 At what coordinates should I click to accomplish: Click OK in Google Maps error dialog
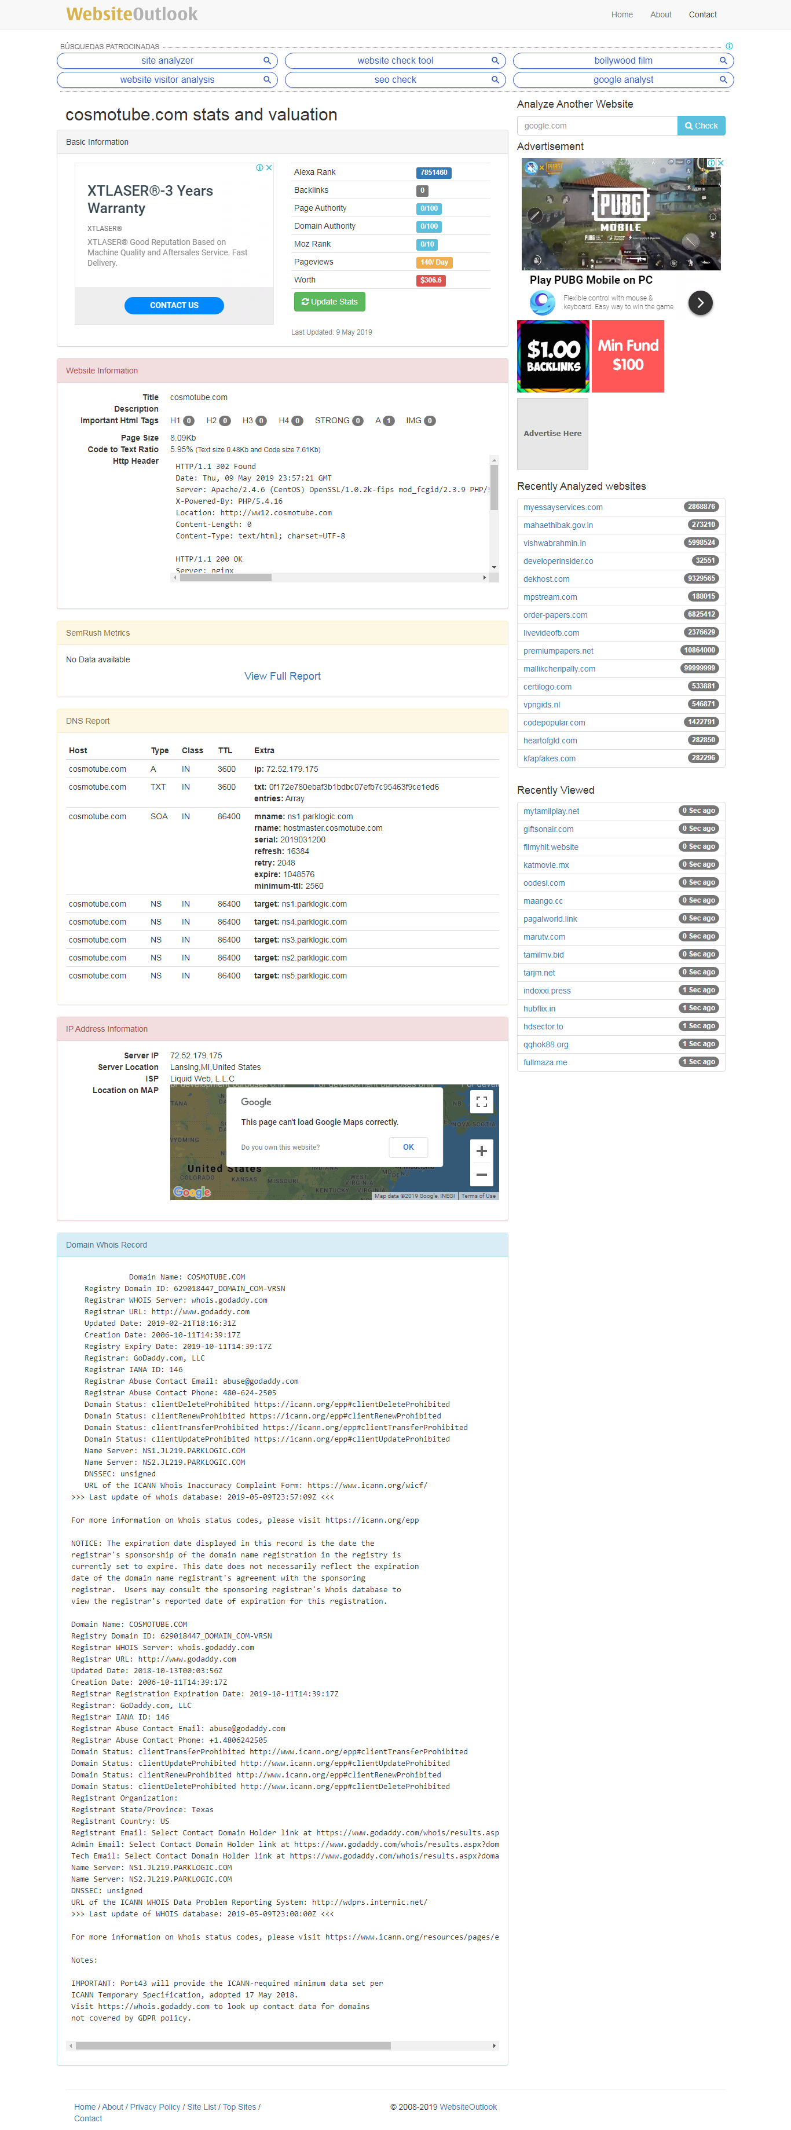pyautogui.click(x=408, y=1147)
